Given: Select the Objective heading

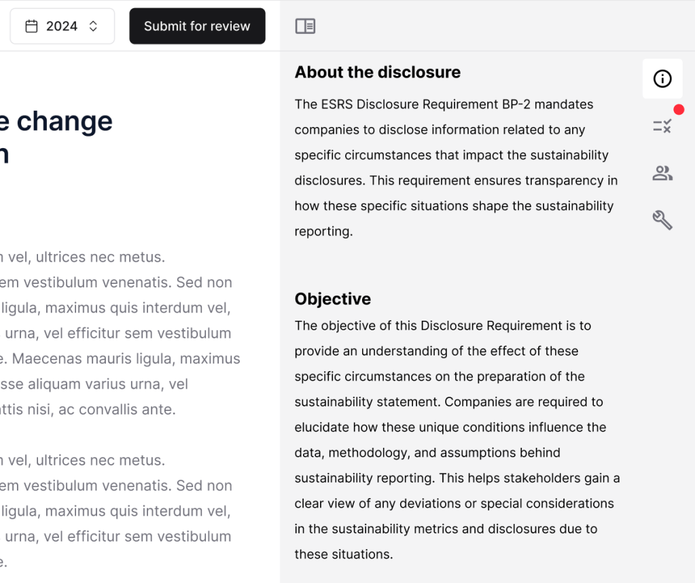Looking at the screenshot, I should click(332, 299).
